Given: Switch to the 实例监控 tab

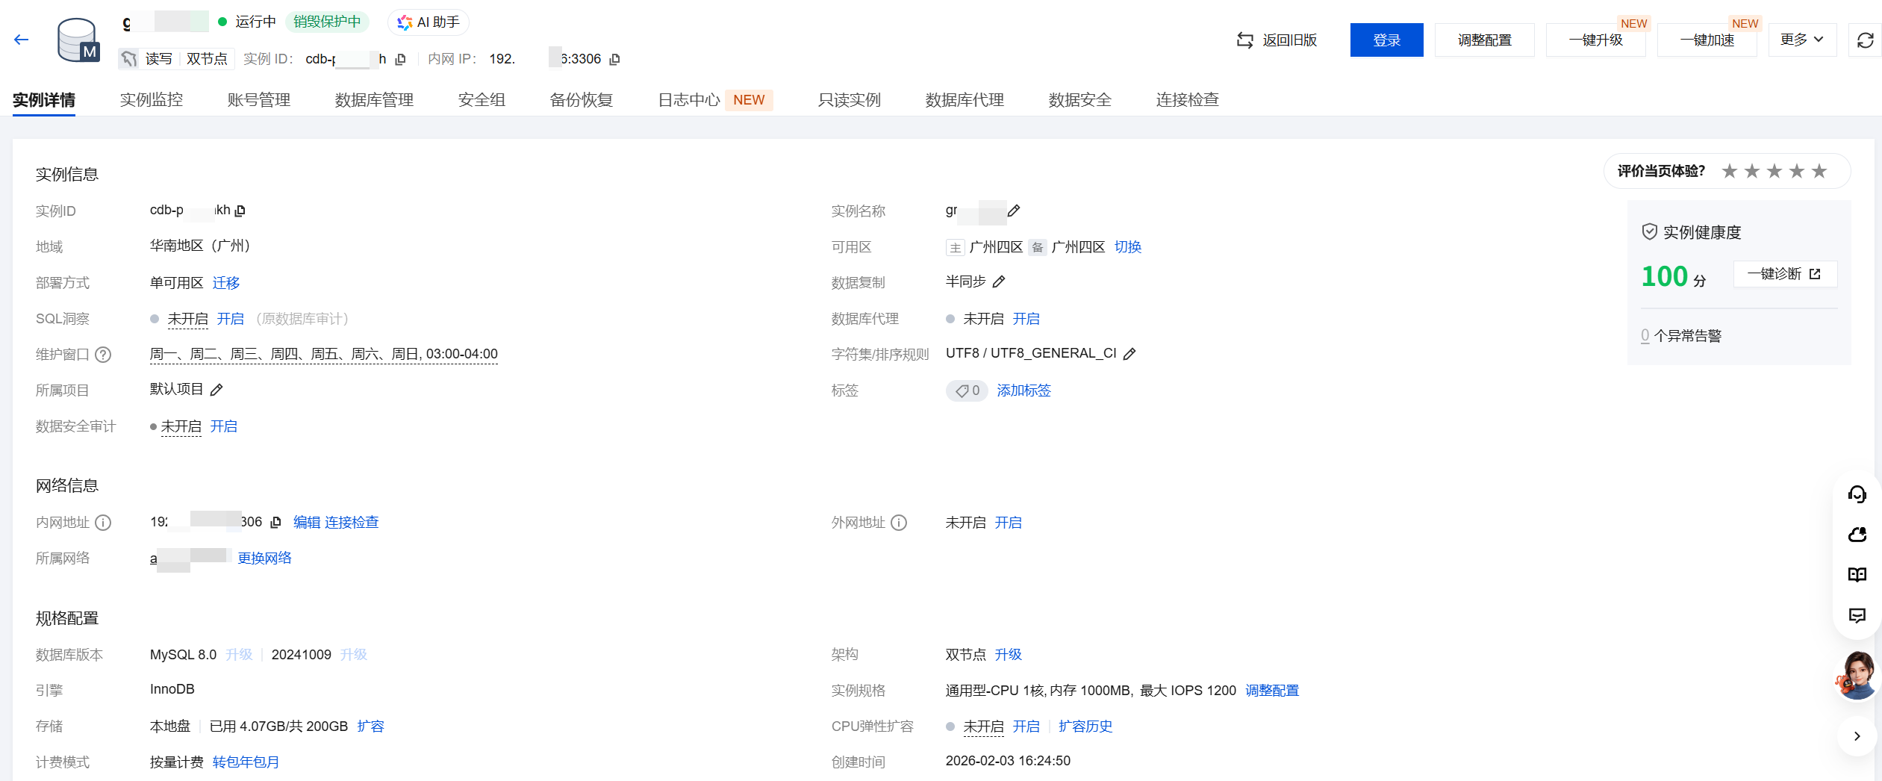Looking at the screenshot, I should click(x=152, y=100).
